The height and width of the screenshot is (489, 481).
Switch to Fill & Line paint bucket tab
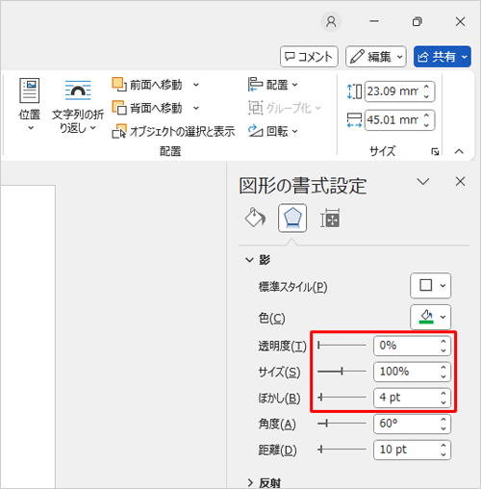tap(255, 218)
